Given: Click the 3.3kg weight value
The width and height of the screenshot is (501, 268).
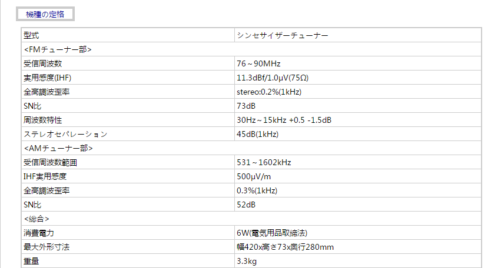Looking at the screenshot, I should (x=247, y=261).
